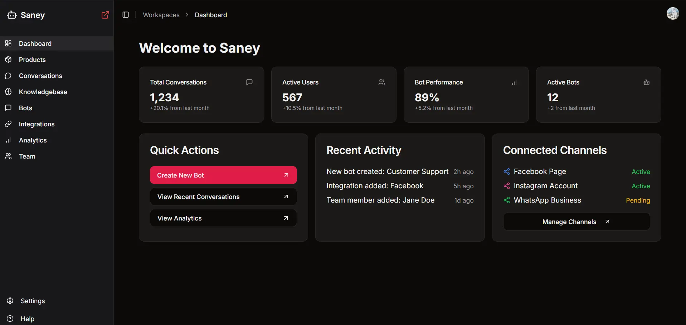Toggle the sidebar panel collapse control
The image size is (686, 325).
click(x=126, y=15)
